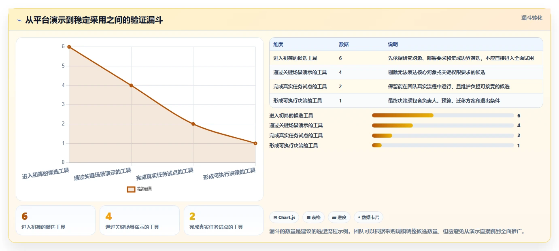The height and width of the screenshot is (251, 559).
Task: Open the stat card showing 4 通过关键场景演示的工具
Action: click(140, 220)
